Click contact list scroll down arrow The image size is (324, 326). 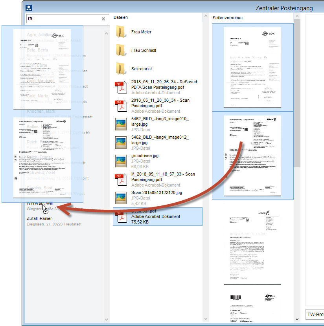pyautogui.click(x=106, y=320)
